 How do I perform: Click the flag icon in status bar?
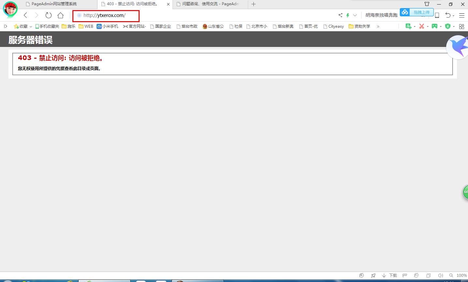[x=405, y=275]
